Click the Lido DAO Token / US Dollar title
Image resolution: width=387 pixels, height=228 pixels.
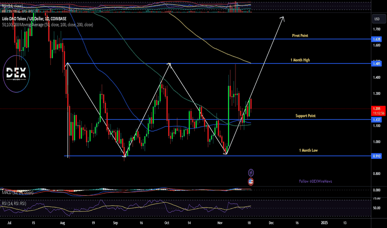(x=34, y=19)
